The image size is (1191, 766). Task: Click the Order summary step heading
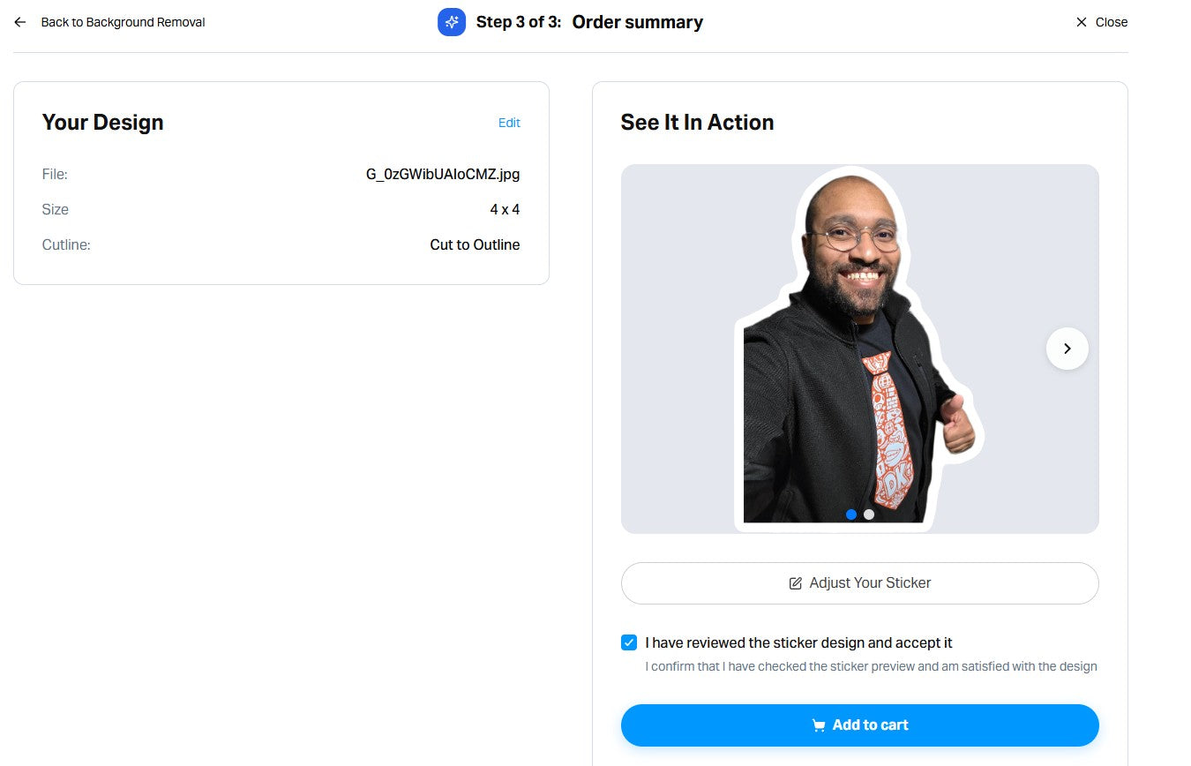pos(637,22)
